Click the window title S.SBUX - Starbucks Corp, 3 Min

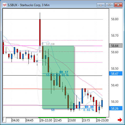[28, 5]
